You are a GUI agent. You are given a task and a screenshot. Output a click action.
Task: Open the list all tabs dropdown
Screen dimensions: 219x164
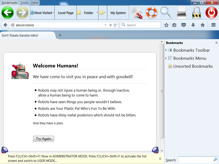tap(215, 35)
